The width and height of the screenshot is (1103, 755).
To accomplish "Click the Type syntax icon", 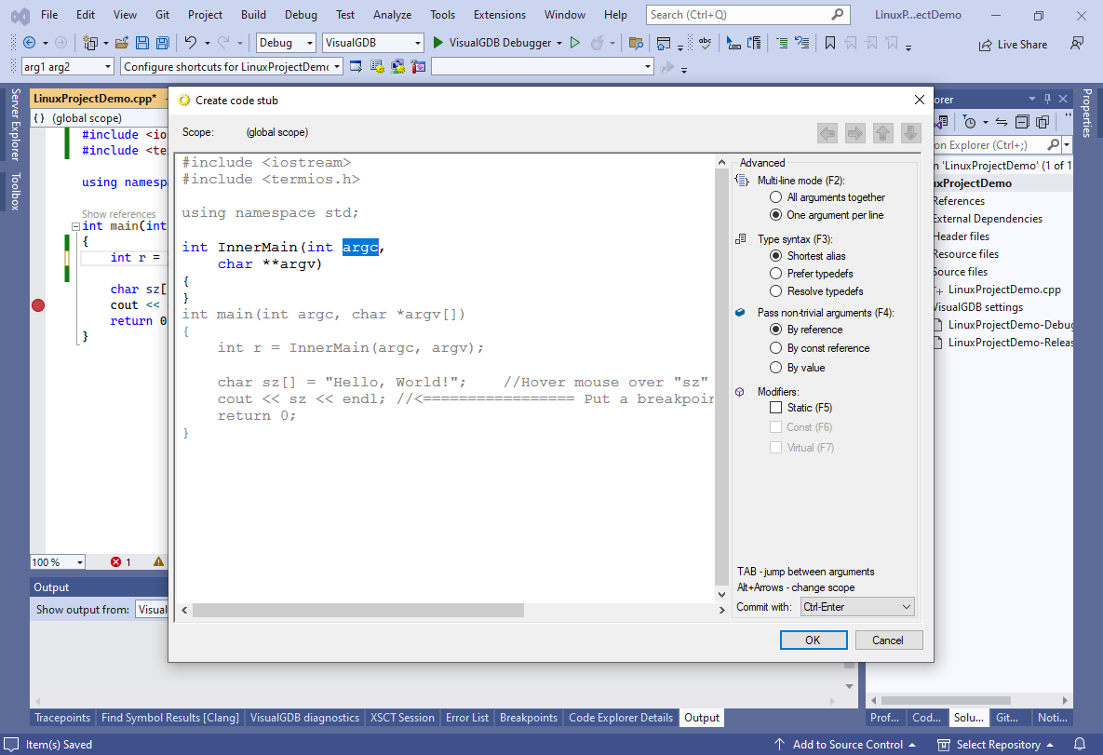I will click(741, 239).
